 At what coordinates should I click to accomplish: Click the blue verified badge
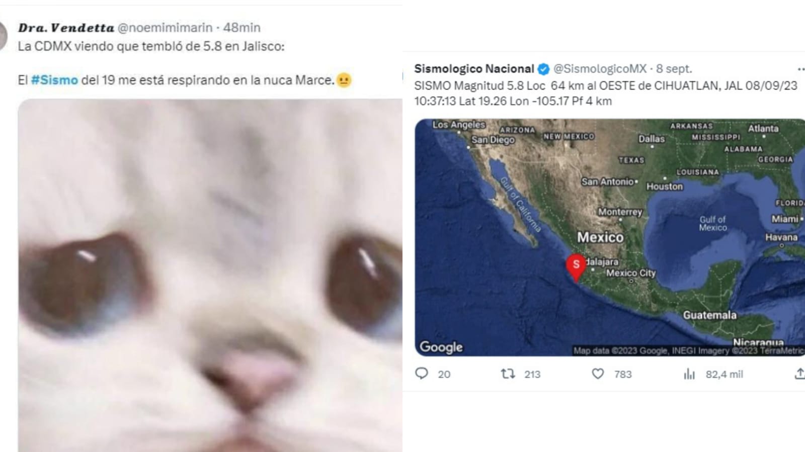[x=544, y=69]
